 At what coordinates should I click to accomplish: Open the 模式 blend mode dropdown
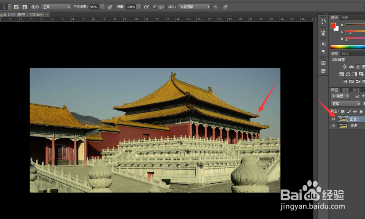coord(56,7)
